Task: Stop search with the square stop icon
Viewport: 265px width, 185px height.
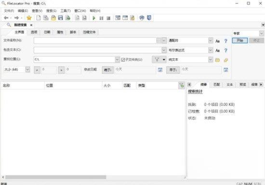Action: 108,18
